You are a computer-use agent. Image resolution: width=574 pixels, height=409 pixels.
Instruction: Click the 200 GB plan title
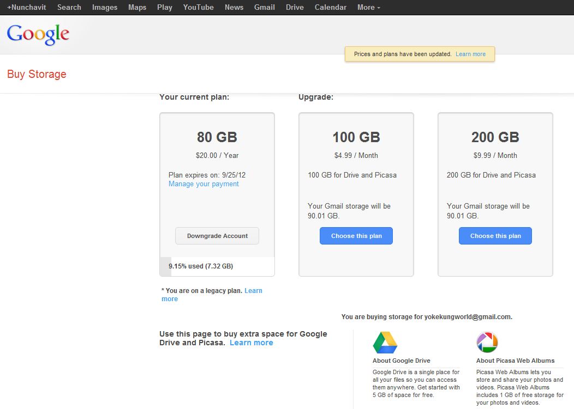(x=495, y=137)
